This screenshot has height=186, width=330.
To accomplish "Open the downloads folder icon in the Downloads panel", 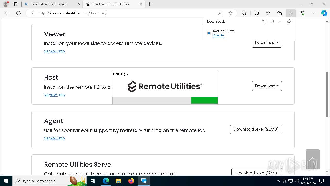I will pos(264,21).
